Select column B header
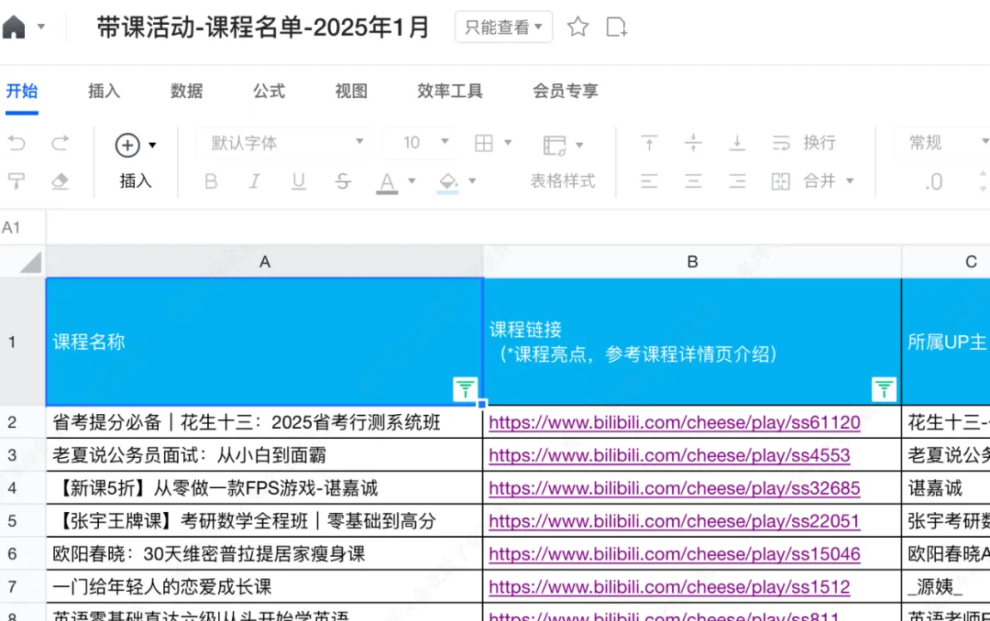 pyautogui.click(x=693, y=261)
